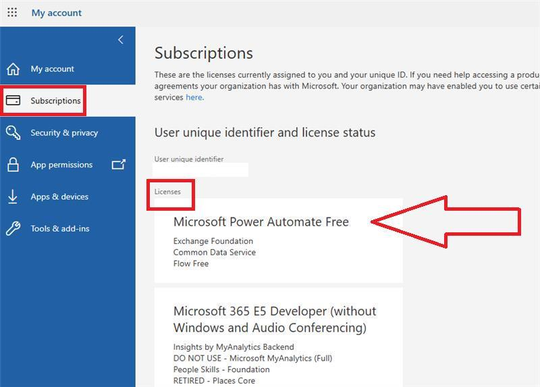The height and width of the screenshot is (387, 540).
Task: Select the Common Data Service line
Action: click(215, 252)
